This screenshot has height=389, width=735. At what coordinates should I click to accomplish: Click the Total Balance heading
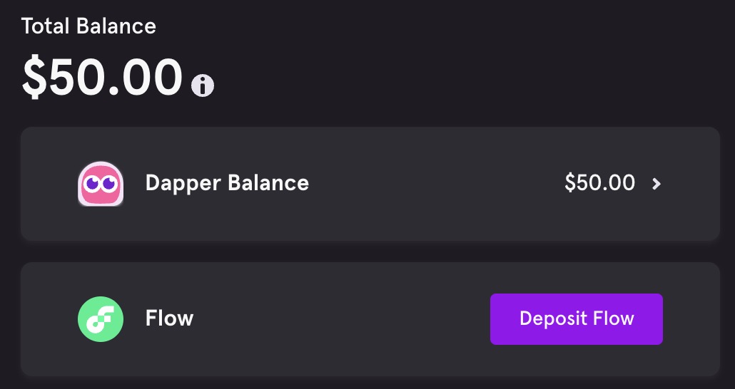pyautogui.click(x=88, y=26)
